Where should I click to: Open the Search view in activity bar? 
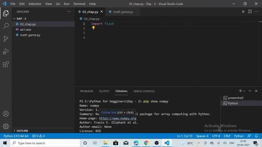point(6,26)
